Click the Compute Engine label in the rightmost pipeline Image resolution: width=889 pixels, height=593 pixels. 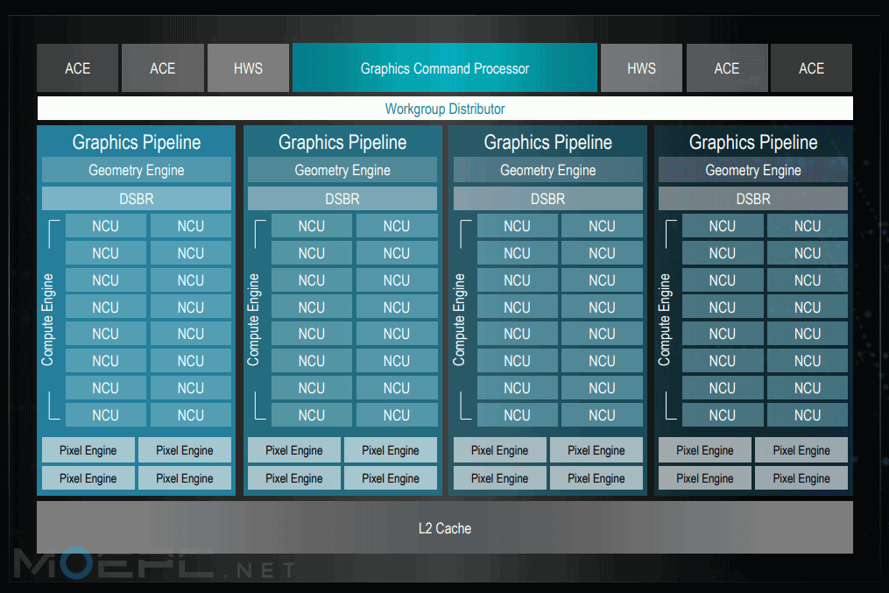coord(665,320)
